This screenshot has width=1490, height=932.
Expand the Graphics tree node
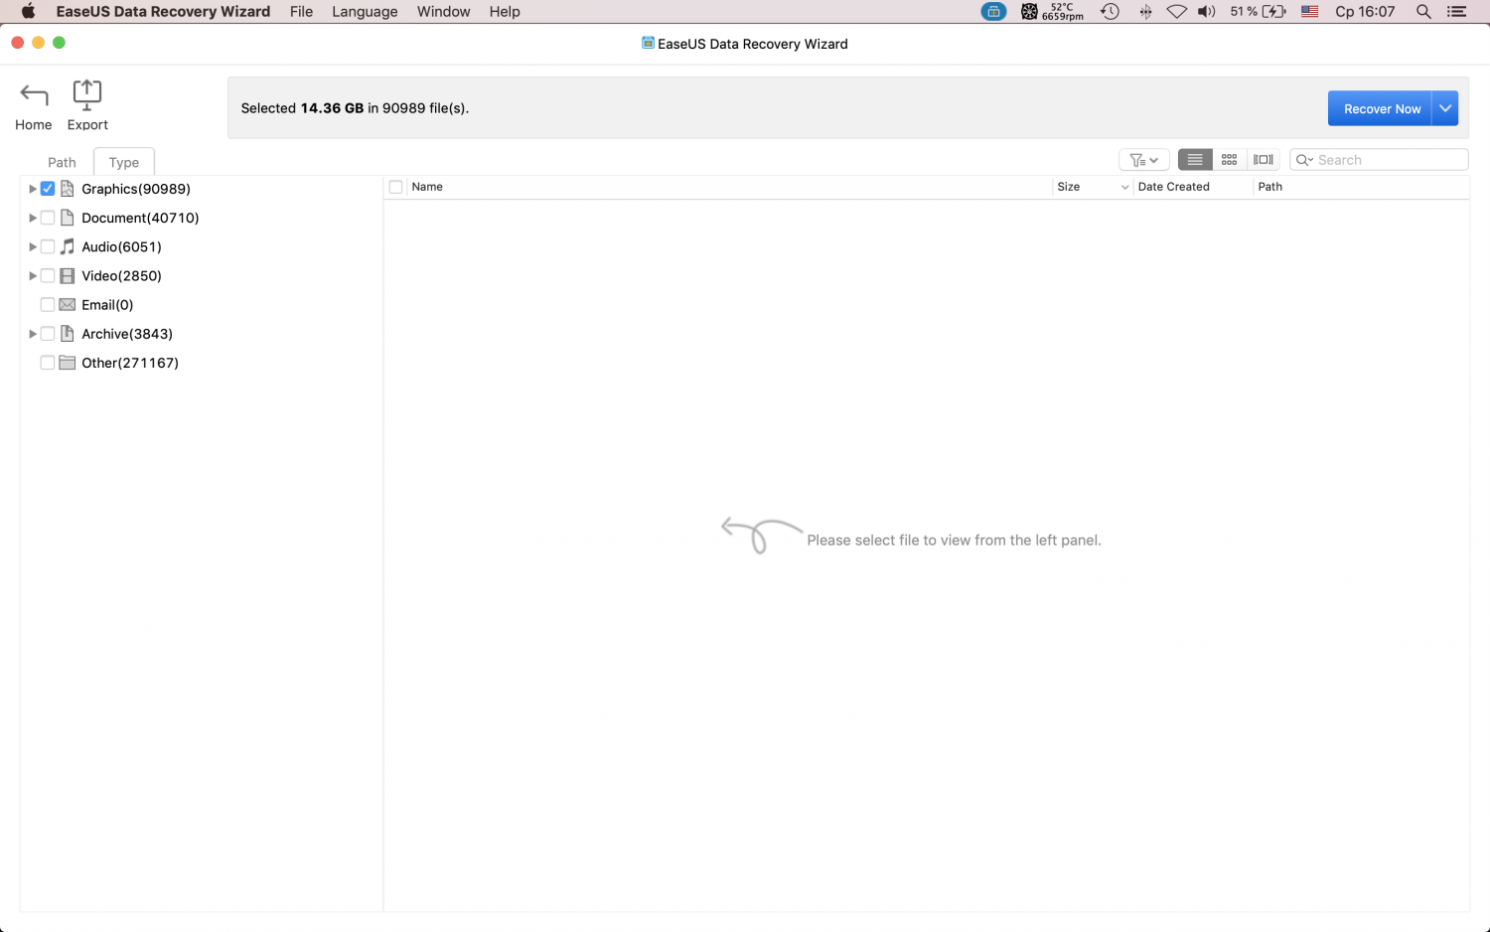pyautogui.click(x=33, y=189)
